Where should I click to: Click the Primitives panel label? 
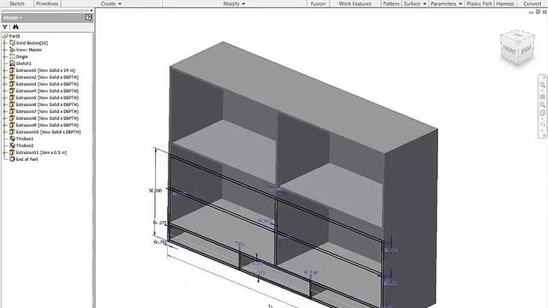pos(47,3)
